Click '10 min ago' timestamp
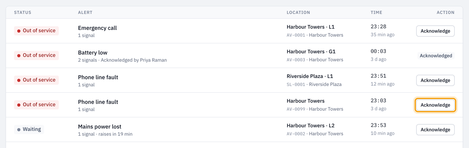The image size is (469, 148). (383, 133)
